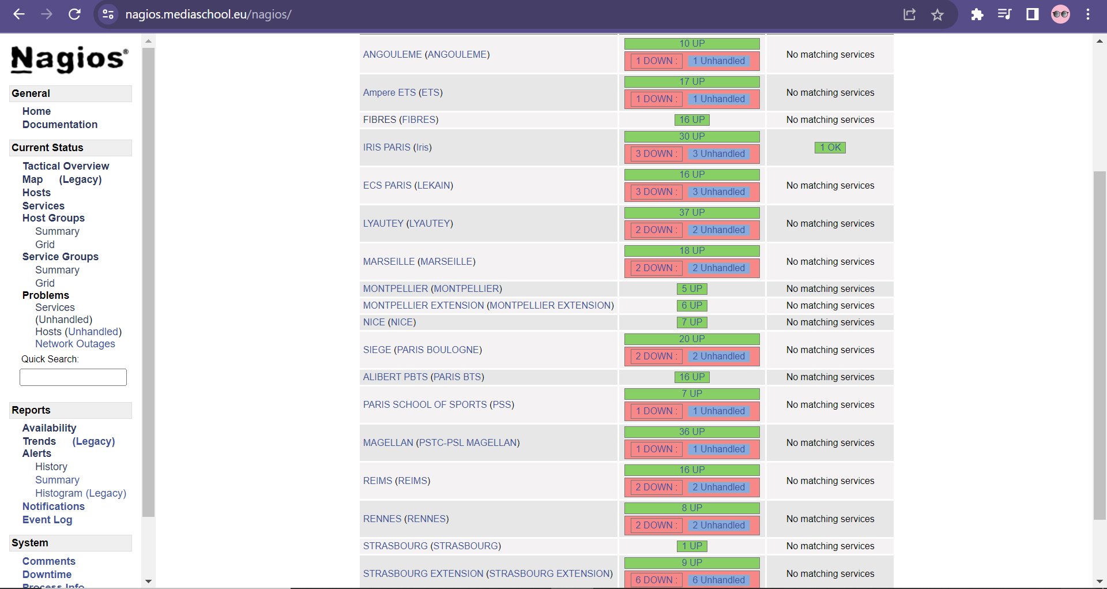The height and width of the screenshot is (589, 1107).
Task: Open Event Log
Action: [47, 520]
